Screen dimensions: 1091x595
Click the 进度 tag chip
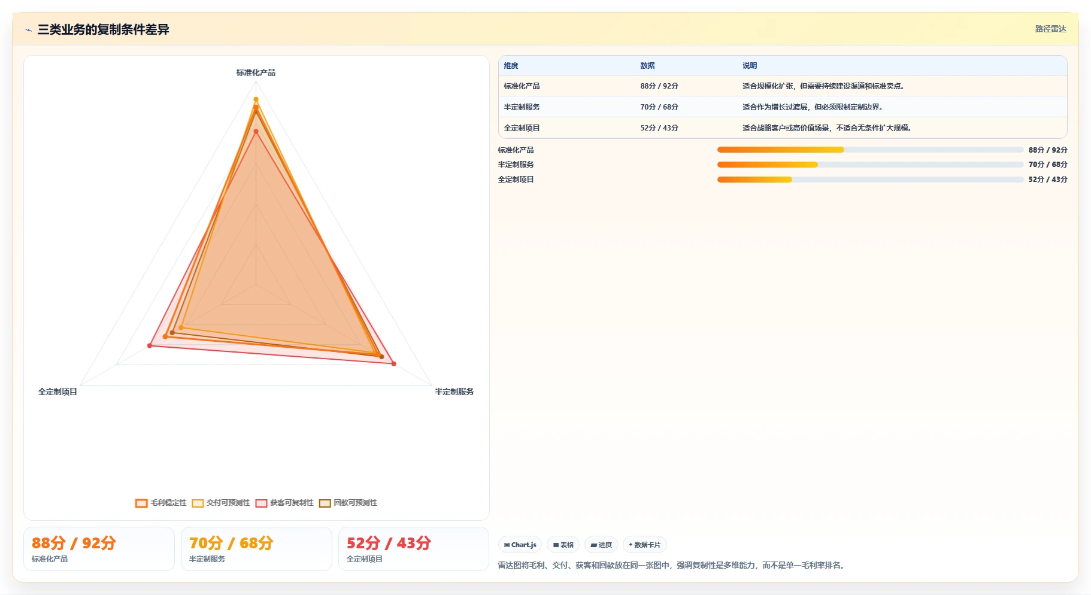[x=601, y=545]
